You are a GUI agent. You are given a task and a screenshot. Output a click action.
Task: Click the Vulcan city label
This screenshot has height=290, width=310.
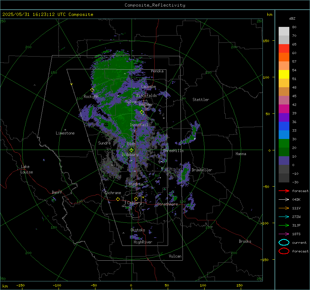(175, 256)
